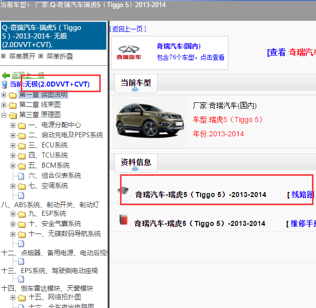Select the 资料信息 tab
This screenshot has width=316, height=308.
point(136,163)
